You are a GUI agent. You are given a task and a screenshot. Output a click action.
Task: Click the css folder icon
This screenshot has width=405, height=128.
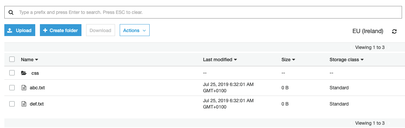[x=24, y=73]
